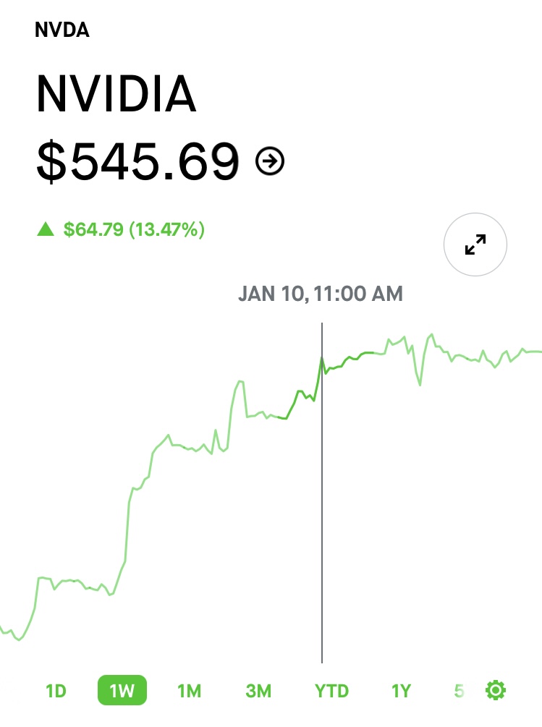Click the NVDA ticker symbol label
This screenshot has height=727, width=542.
(62, 30)
